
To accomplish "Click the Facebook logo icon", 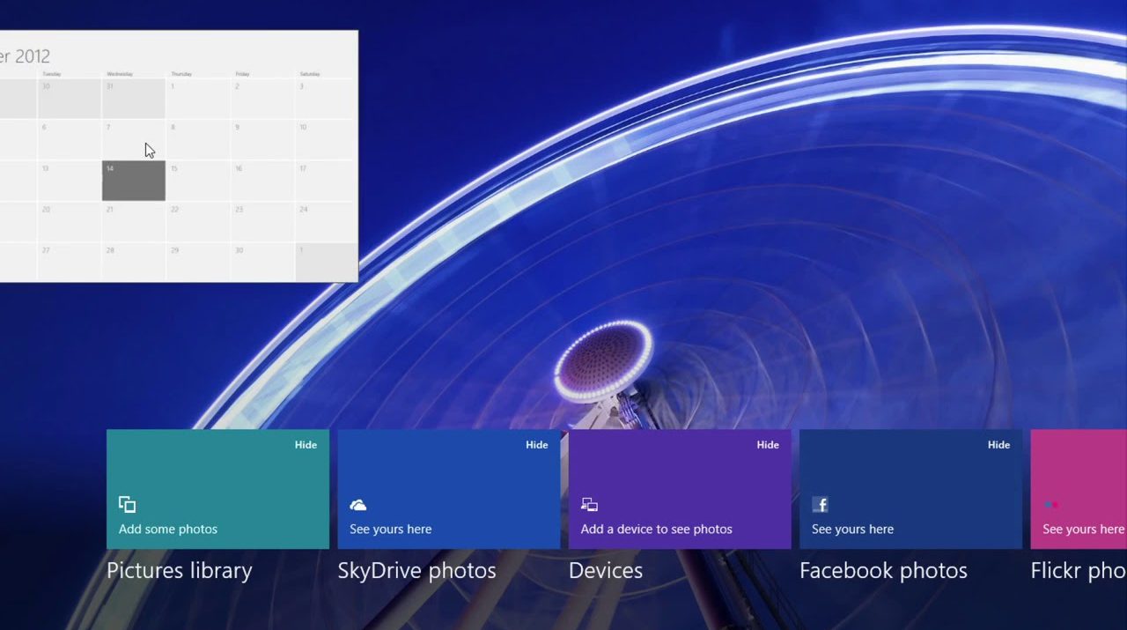I will click(x=821, y=505).
